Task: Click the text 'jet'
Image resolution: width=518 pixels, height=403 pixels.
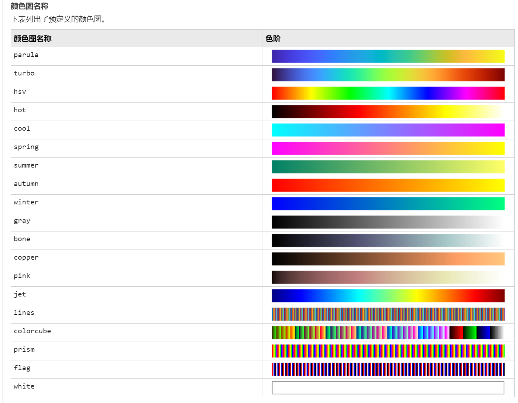Action: coord(20,294)
